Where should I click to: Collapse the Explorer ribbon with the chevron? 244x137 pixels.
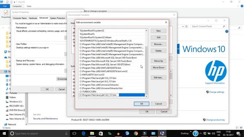238,6
